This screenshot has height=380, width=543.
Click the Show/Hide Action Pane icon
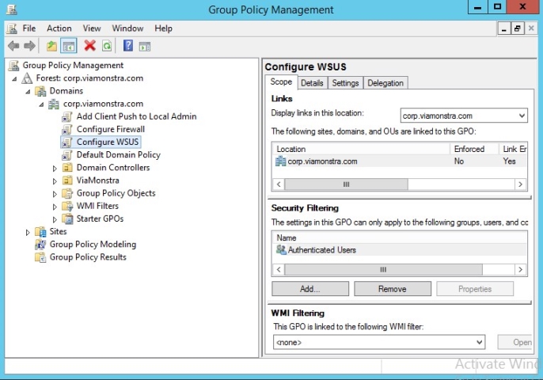point(145,46)
